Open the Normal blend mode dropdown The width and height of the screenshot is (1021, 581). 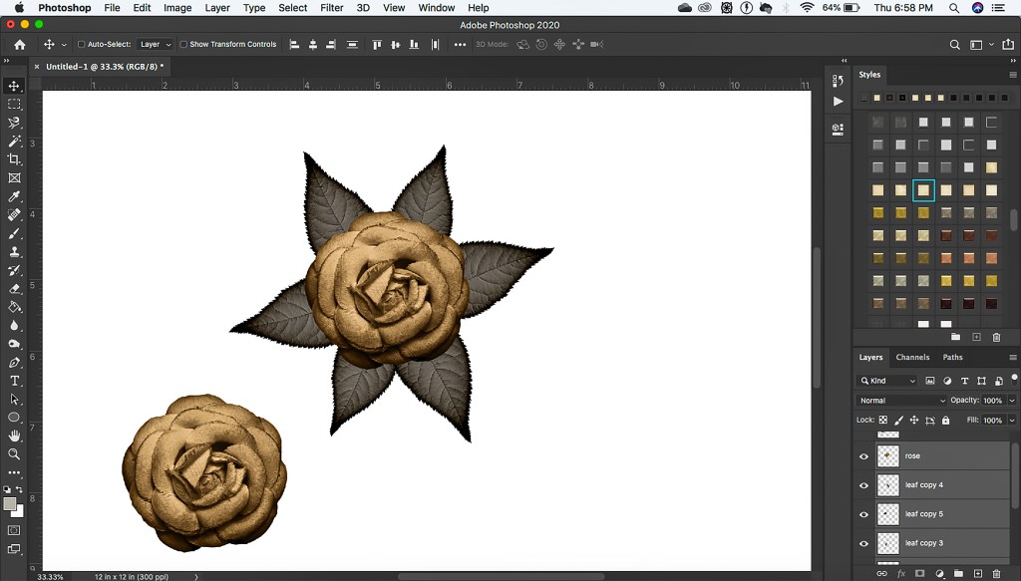pyautogui.click(x=901, y=401)
